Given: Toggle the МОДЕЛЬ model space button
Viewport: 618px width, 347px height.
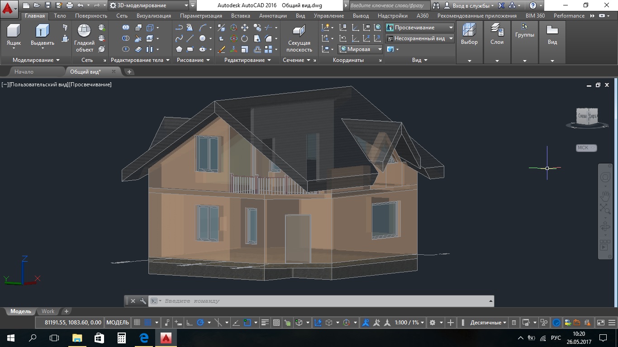Looking at the screenshot, I should (118, 323).
